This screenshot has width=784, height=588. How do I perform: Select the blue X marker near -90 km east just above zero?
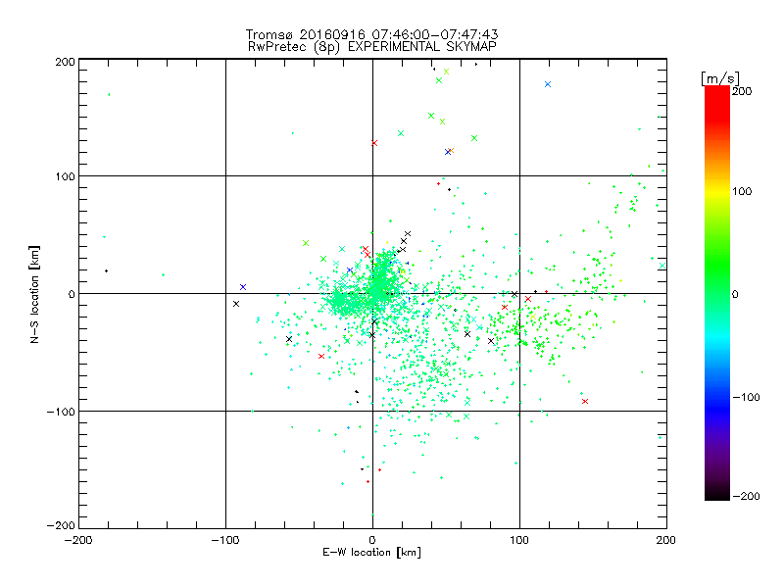[243, 287]
